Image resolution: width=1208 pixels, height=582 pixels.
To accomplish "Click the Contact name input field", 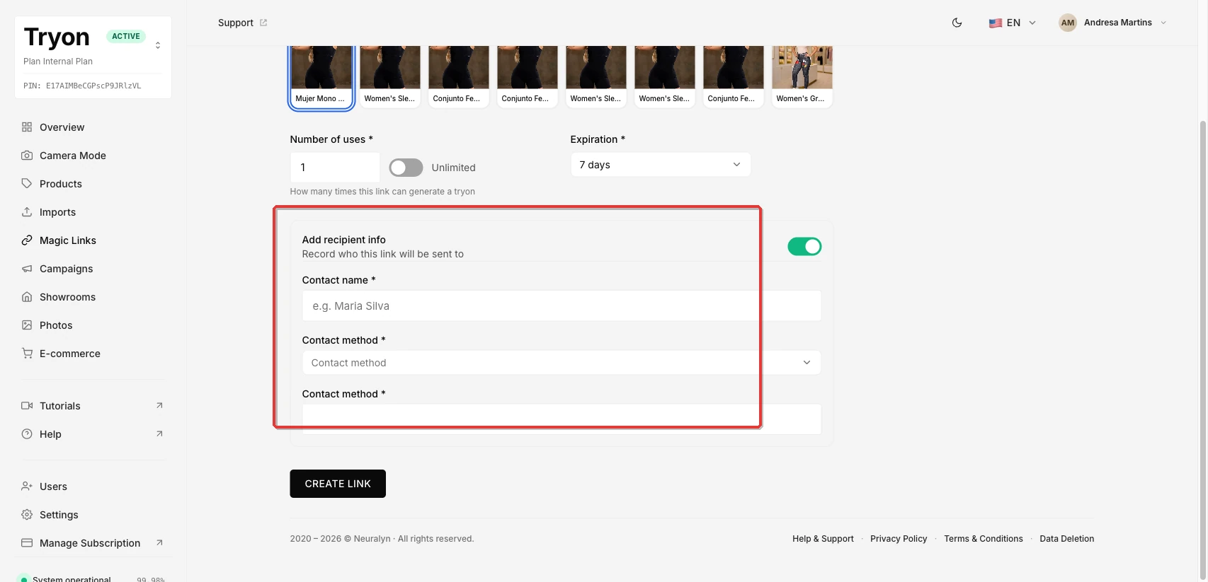I will click(x=562, y=306).
